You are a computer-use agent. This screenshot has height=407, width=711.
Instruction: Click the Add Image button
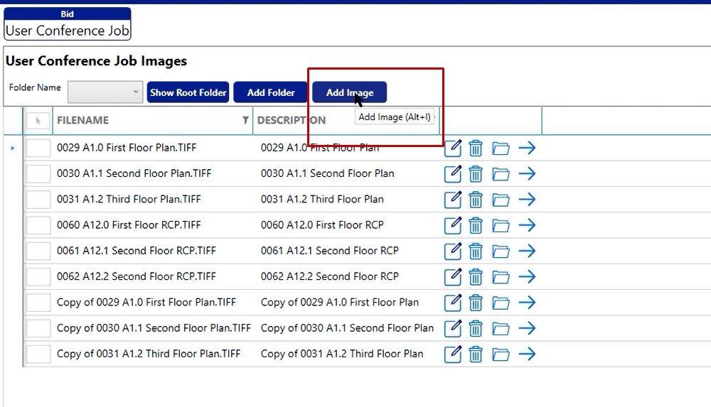[x=349, y=92]
